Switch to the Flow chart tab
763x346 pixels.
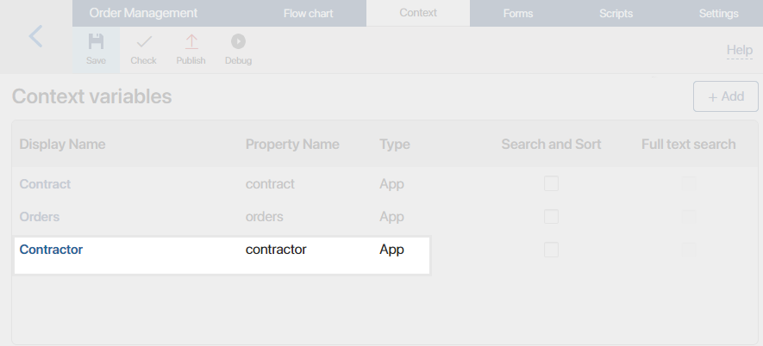pyautogui.click(x=308, y=14)
